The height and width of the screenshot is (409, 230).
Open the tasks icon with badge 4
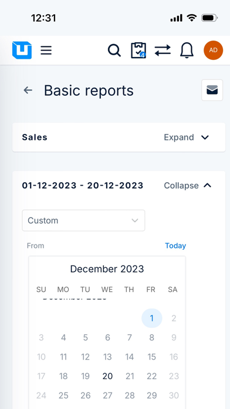coord(138,51)
